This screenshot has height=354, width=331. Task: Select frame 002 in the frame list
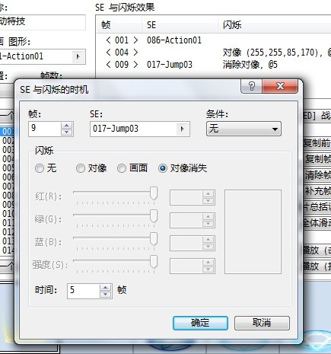tap(8, 141)
